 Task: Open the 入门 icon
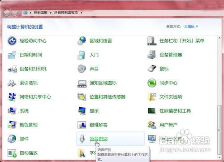tap(82, 55)
